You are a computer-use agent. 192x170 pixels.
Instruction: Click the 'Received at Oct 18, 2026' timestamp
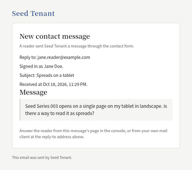tap(53, 84)
